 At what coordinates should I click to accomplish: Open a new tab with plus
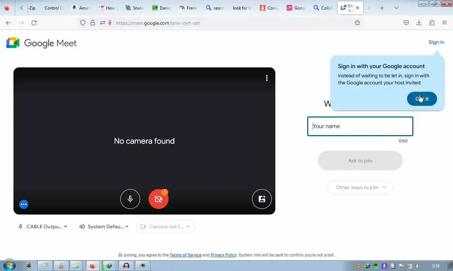(382, 8)
